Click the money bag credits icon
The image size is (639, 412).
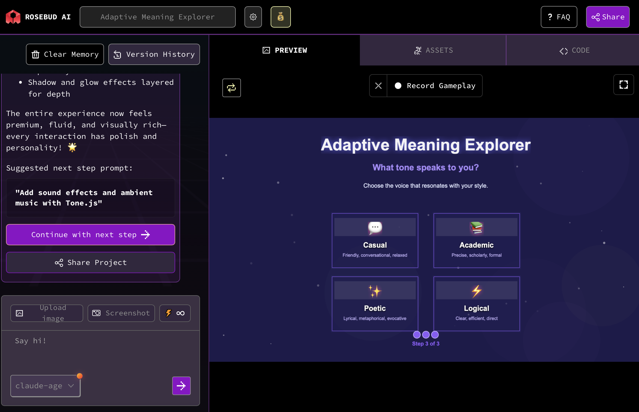tap(280, 17)
